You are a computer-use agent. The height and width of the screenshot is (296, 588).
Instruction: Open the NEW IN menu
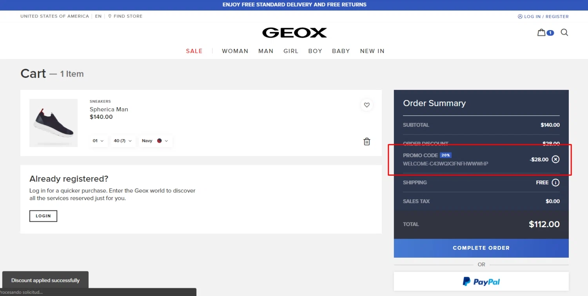pyautogui.click(x=372, y=51)
